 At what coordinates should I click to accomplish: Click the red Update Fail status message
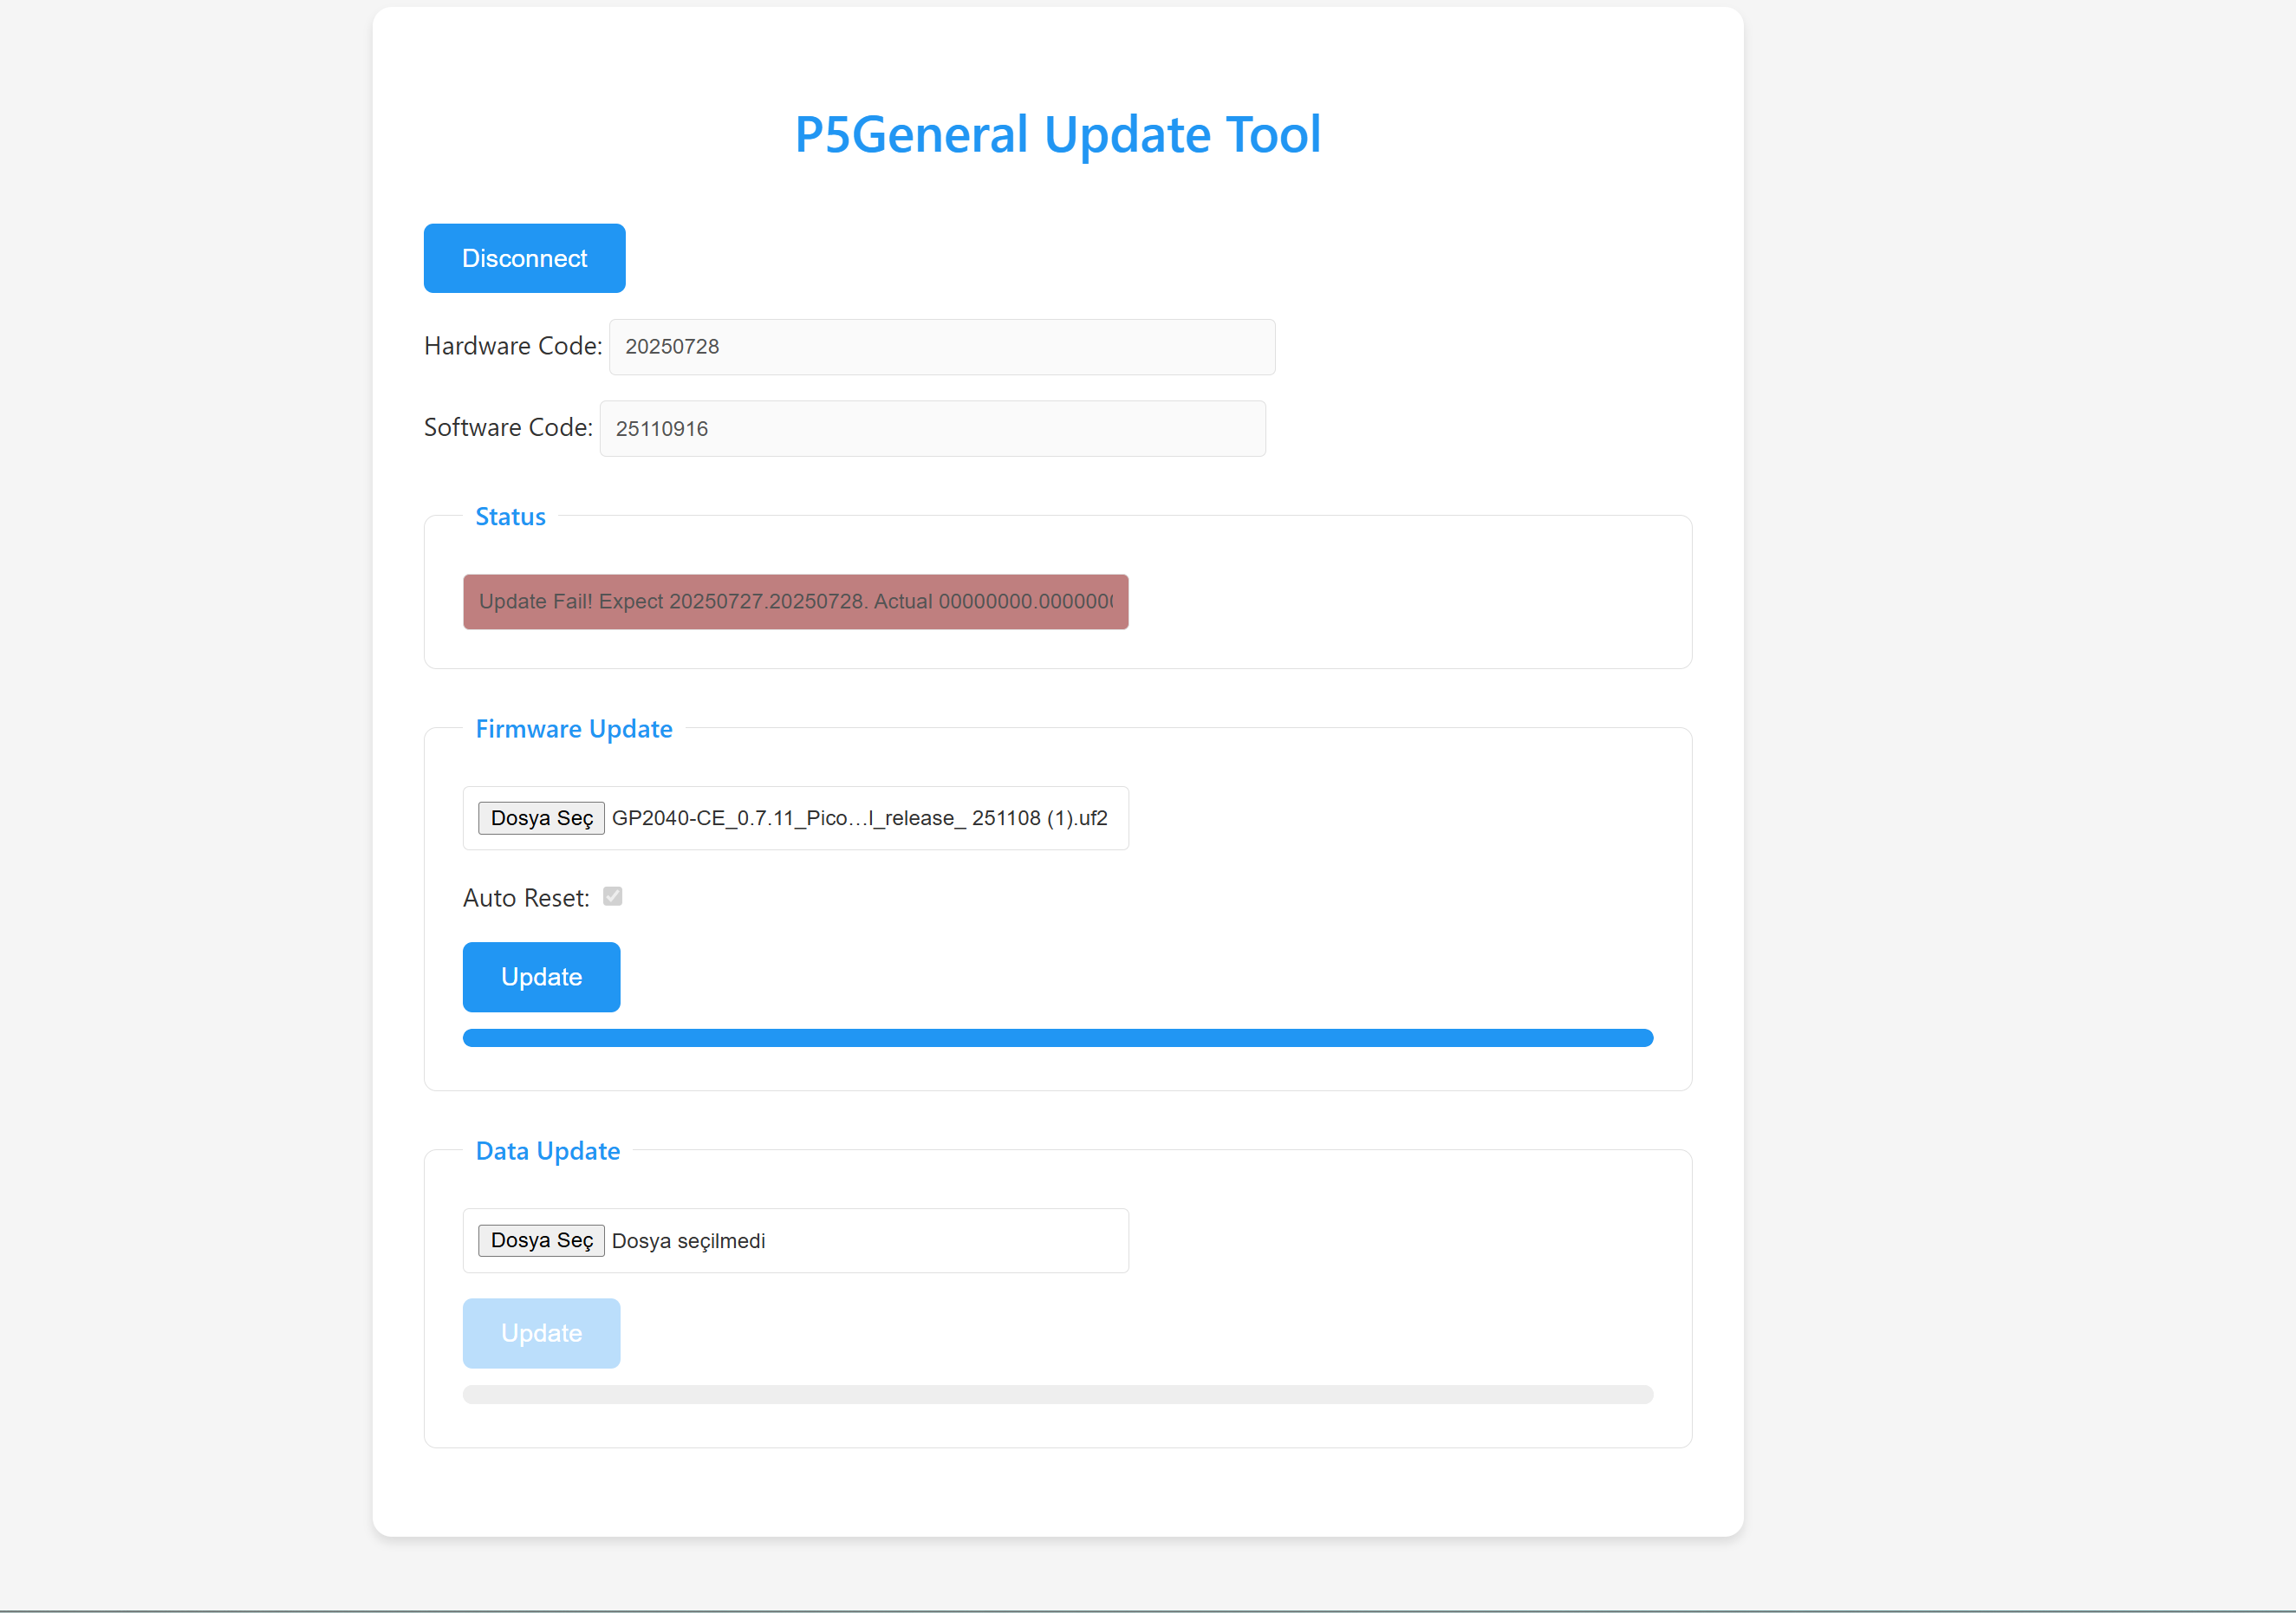click(795, 602)
